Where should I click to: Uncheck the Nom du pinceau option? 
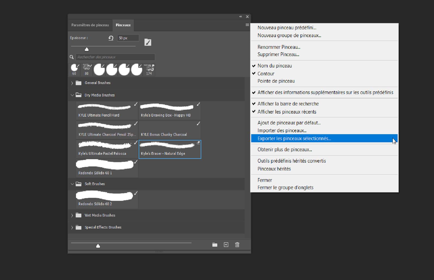275,66
